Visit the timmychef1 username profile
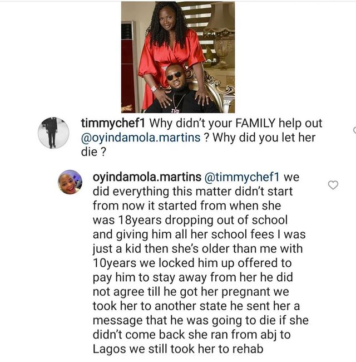This screenshot has height=362, width=356. coord(113,123)
